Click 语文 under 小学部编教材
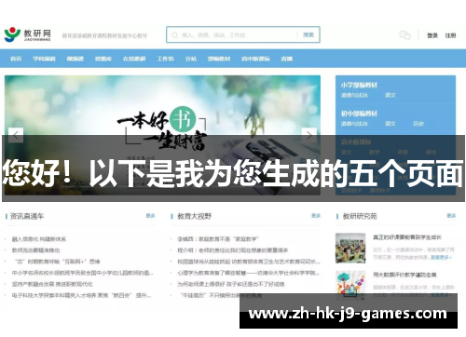 click(391, 95)
